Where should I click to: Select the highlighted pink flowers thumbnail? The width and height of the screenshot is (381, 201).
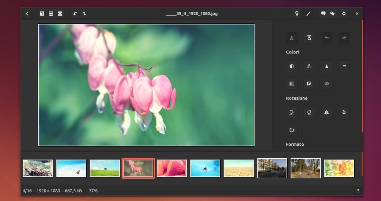[138, 168]
